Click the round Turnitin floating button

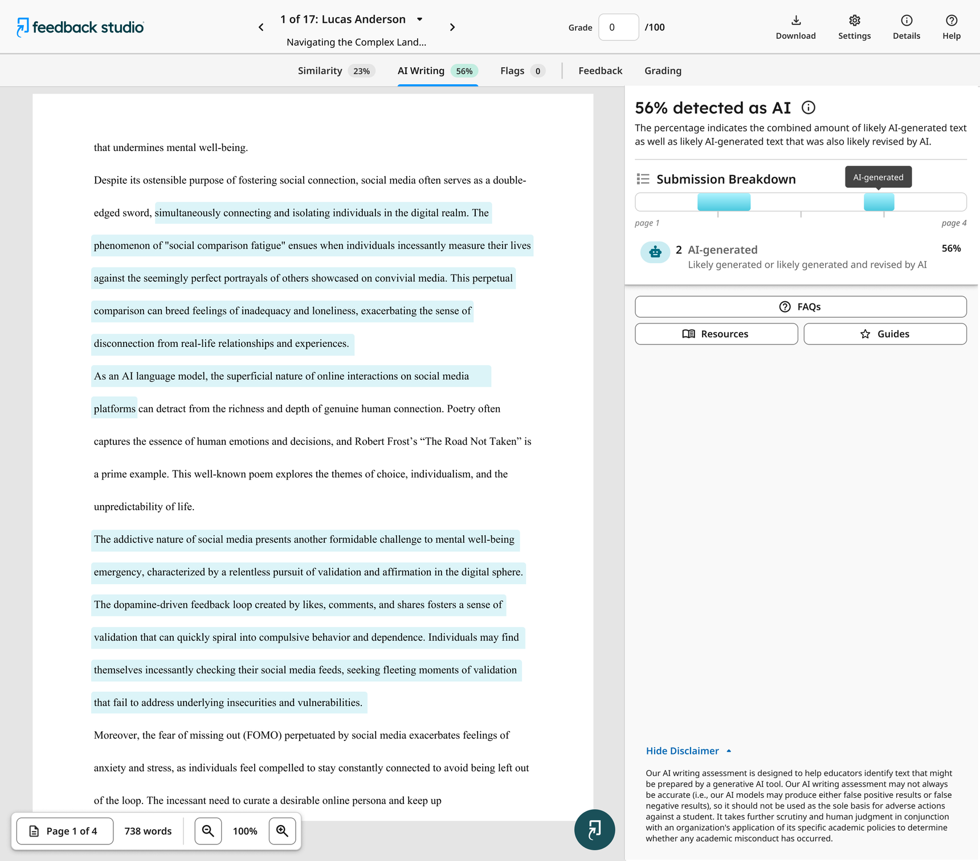point(594,830)
